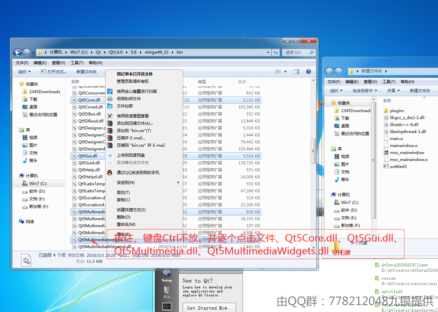Choose 创建快捷方式(S) from the context menu
The width and height of the screenshot is (438, 312).
pos(131,210)
